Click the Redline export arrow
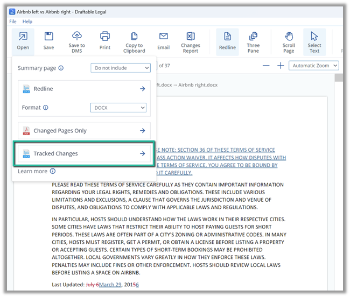 (x=142, y=89)
